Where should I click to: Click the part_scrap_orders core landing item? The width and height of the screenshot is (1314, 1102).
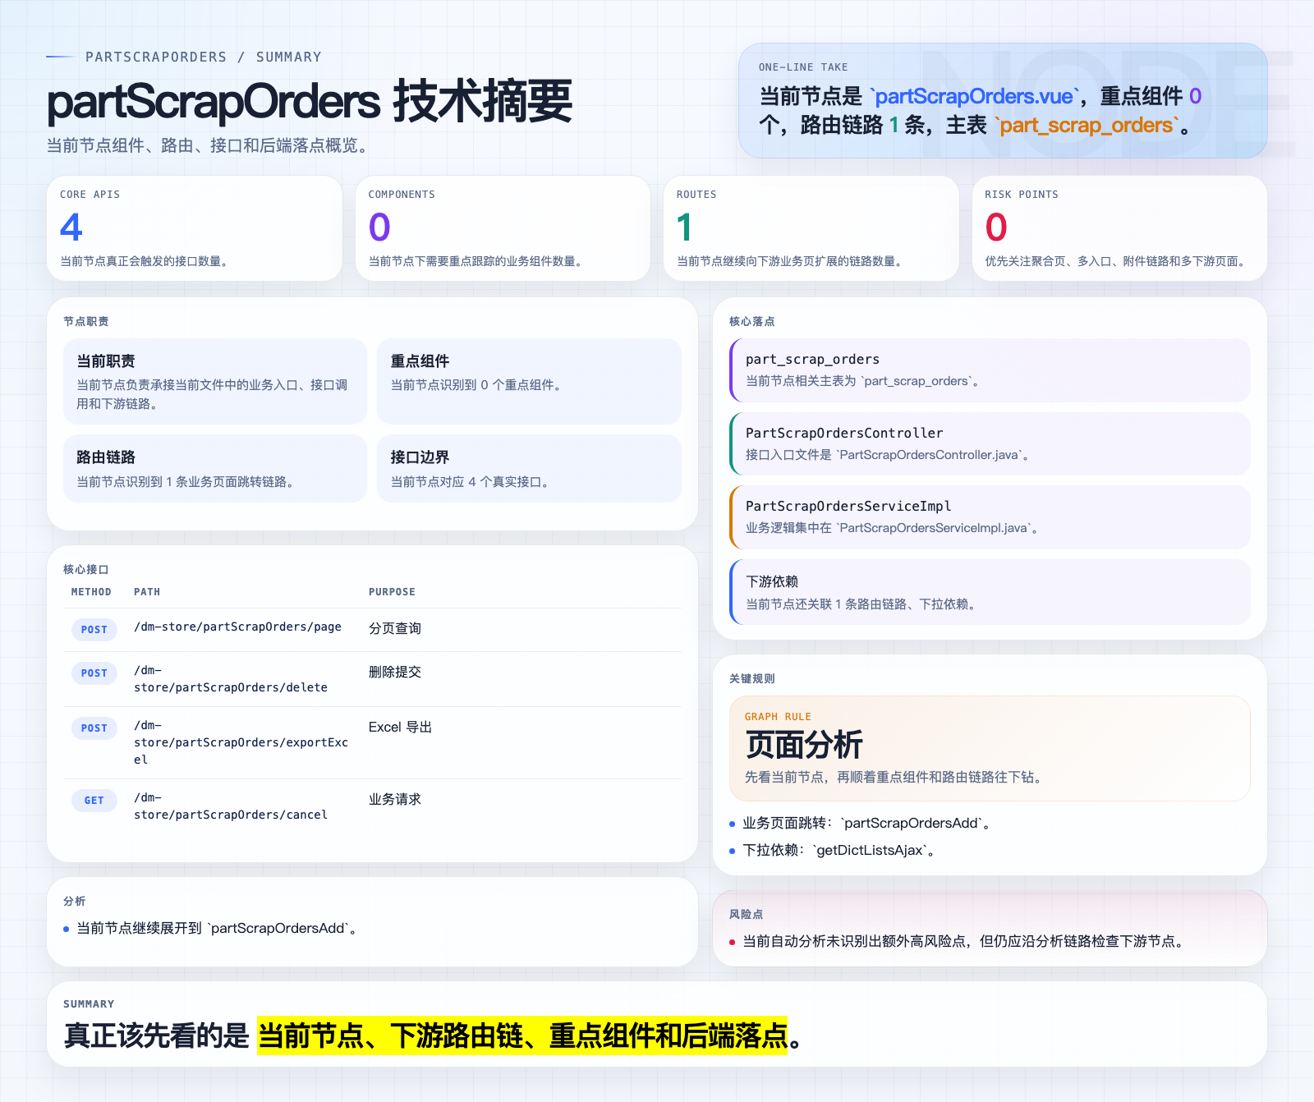pos(990,370)
